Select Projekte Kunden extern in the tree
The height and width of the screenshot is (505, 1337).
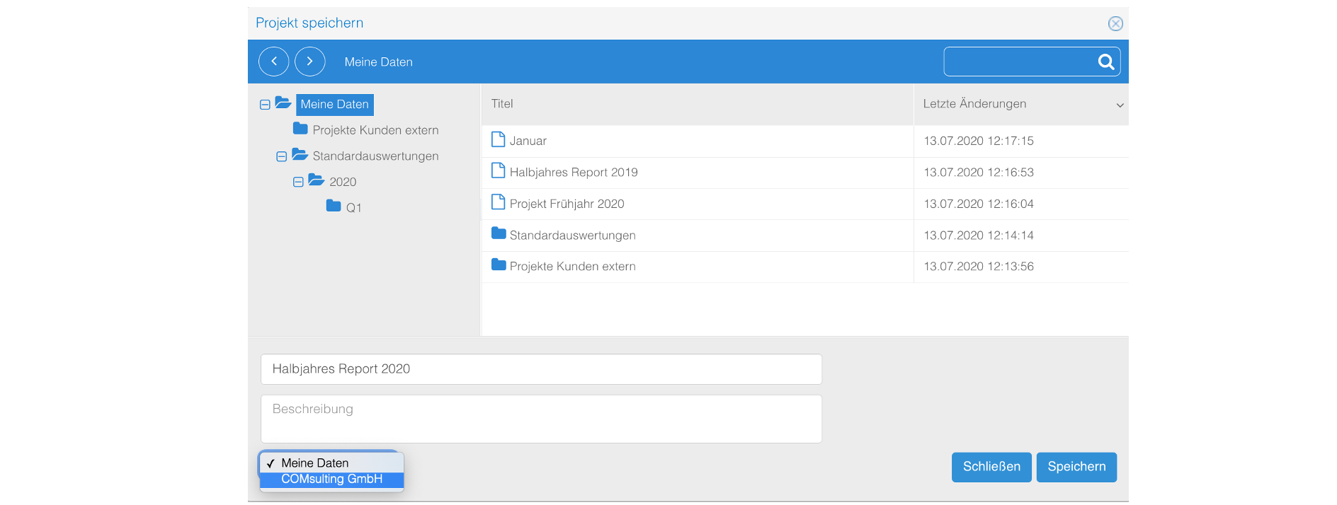coord(375,130)
